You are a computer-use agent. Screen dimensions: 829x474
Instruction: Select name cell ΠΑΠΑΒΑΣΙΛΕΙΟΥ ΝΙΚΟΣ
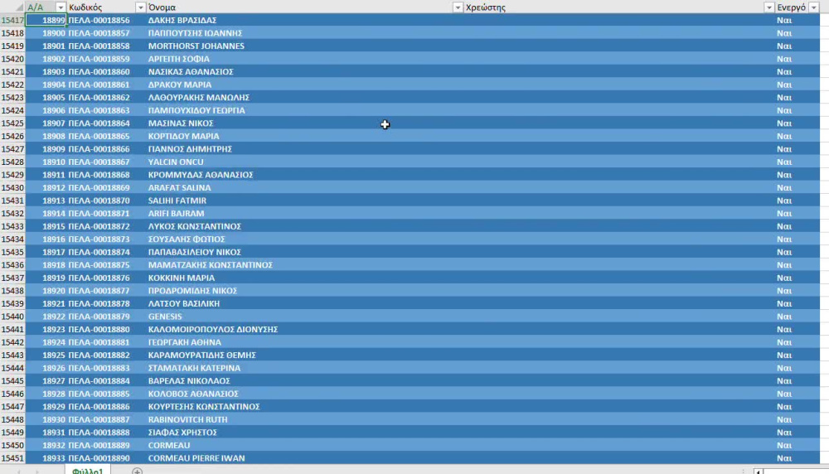point(304,252)
